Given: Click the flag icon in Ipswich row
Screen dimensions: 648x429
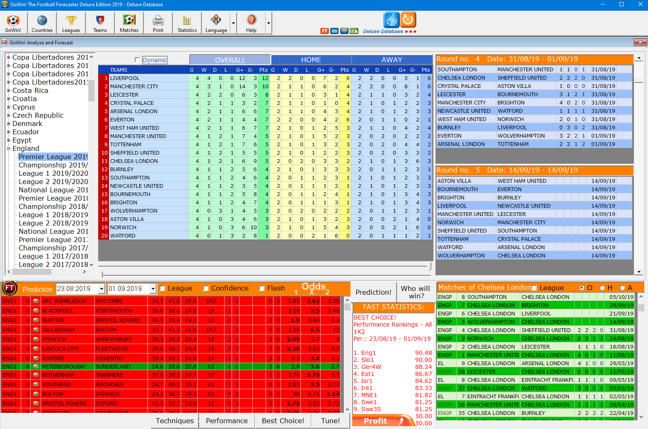Looking at the screenshot, I should pos(36,339).
